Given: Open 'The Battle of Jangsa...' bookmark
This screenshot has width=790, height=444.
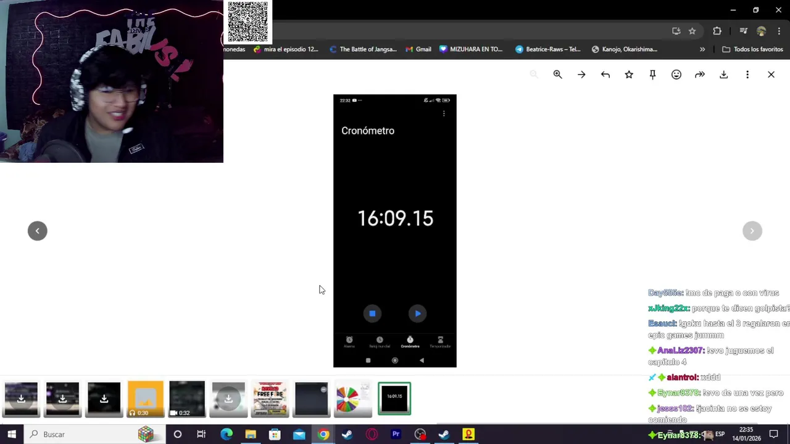Looking at the screenshot, I should pos(363,49).
